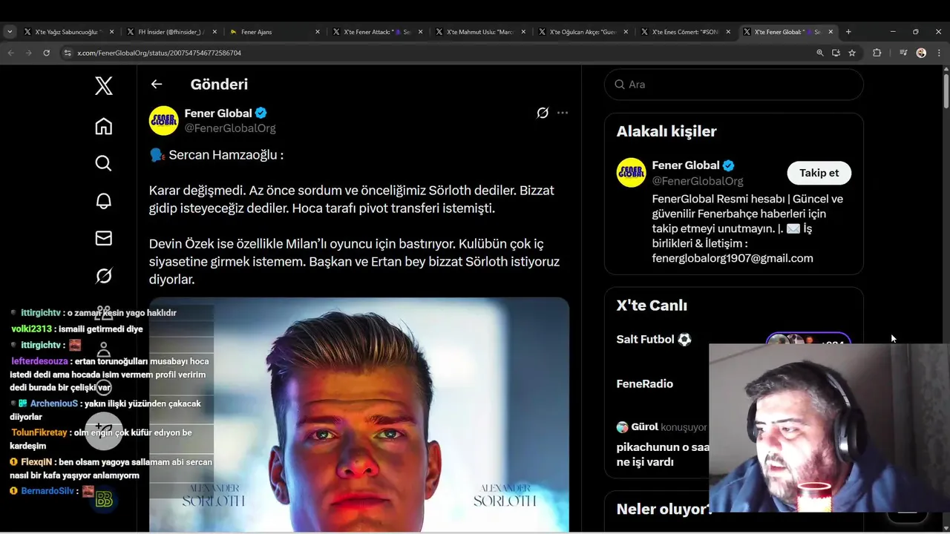Click 'FlexqiN' chat username
The width and height of the screenshot is (950, 534).
coord(36,462)
